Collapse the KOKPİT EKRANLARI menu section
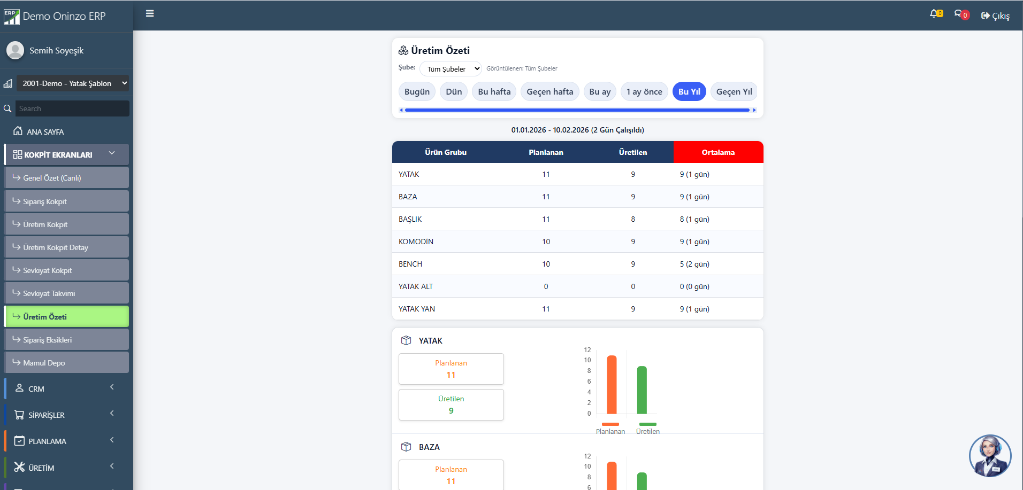The image size is (1023, 490). [66, 154]
